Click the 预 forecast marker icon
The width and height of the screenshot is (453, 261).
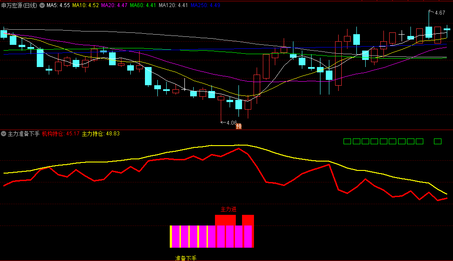pyautogui.click(x=238, y=126)
